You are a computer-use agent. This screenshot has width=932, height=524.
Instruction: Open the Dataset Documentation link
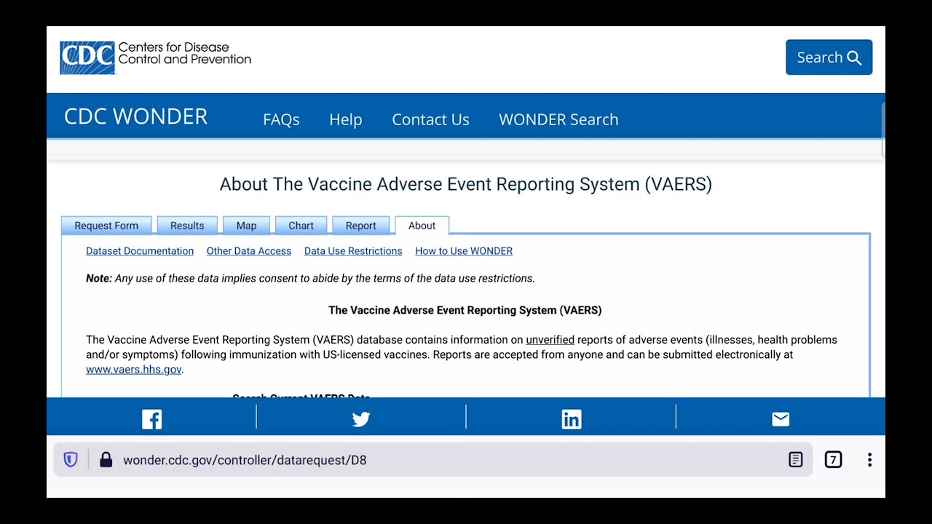pyautogui.click(x=140, y=251)
